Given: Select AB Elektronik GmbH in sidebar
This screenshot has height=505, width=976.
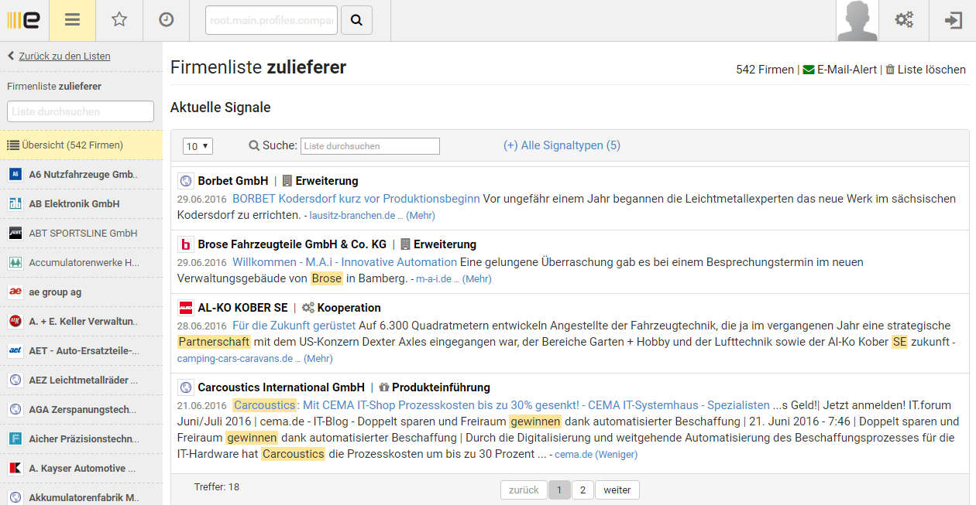Looking at the screenshot, I should (74, 204).
